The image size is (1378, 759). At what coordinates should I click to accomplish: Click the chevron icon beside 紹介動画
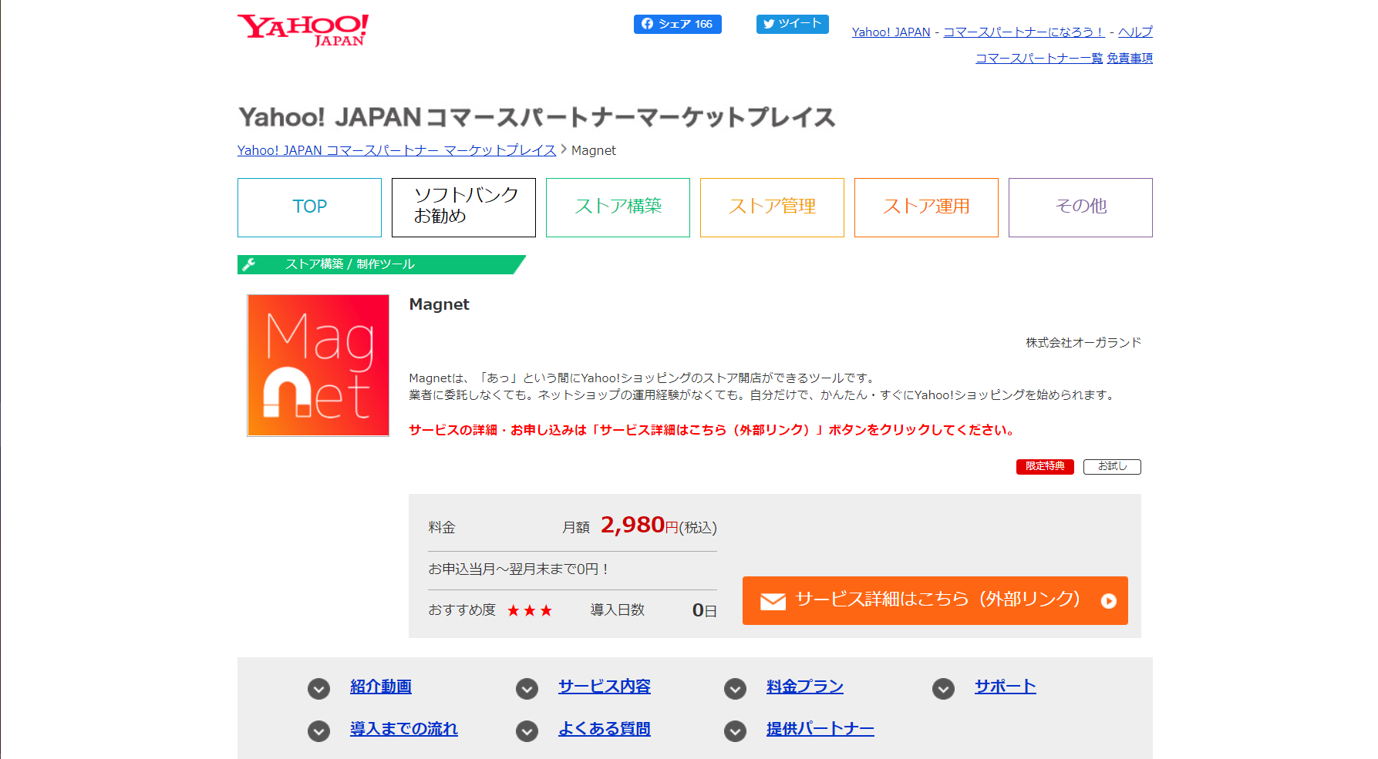point(318,688)
